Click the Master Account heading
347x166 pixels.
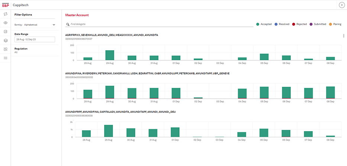(x=77, y=15)
